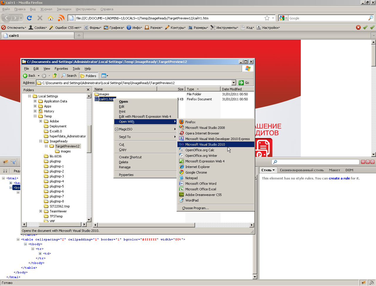
Task: Click the Search button in Explorer toolbar
Action: 69,76
